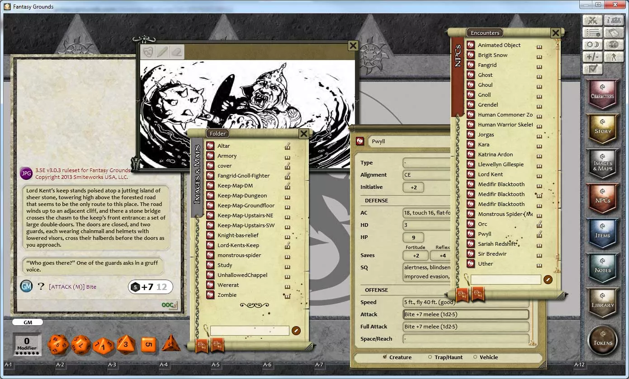Click the second red banner tab under Folder list
This screenshot has height=379, width=629.
(218, 346)
